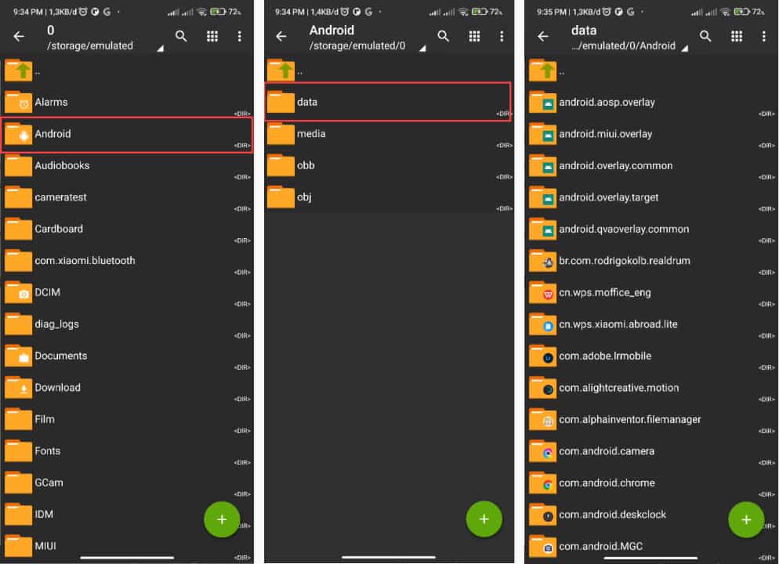The height and width of the screenshot is (564, 779).
Task: Open three-dot overflow menu on /storage/emulated screen
Action: pyautogui.click(x=240, y=37)
